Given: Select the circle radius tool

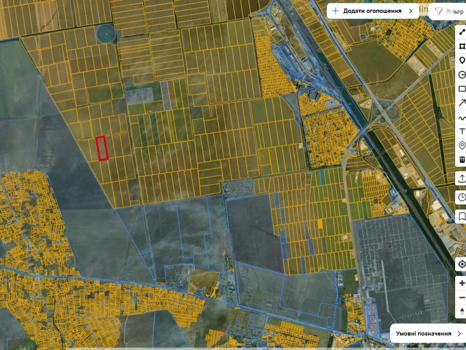Looking at the screenshot, I should point(462,75).
